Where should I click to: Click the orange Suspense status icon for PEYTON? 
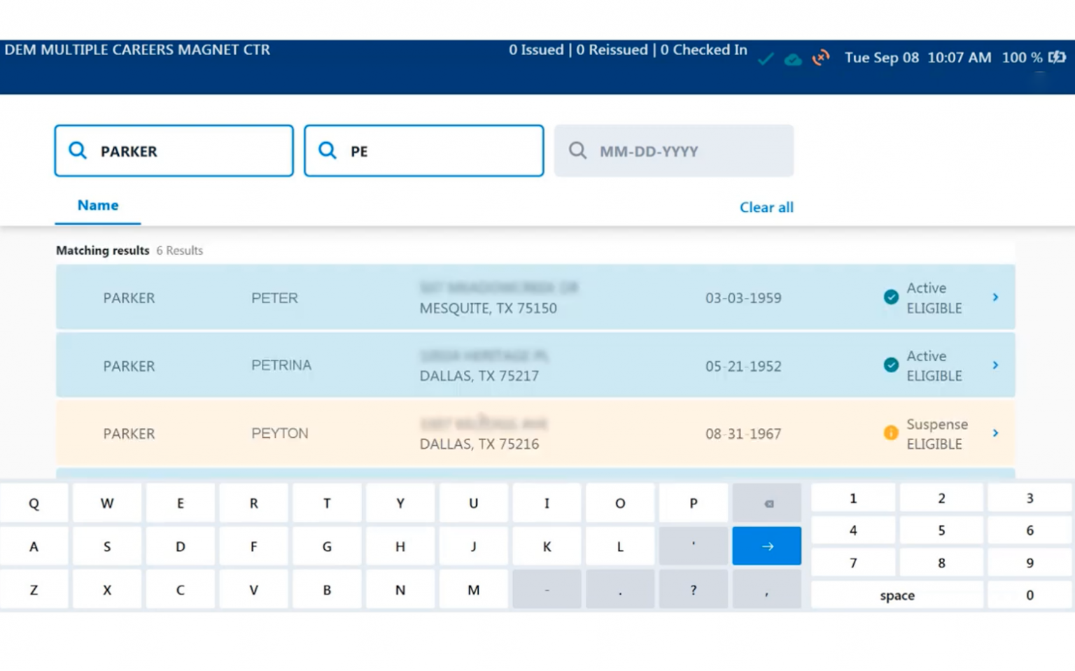[890, 433]
